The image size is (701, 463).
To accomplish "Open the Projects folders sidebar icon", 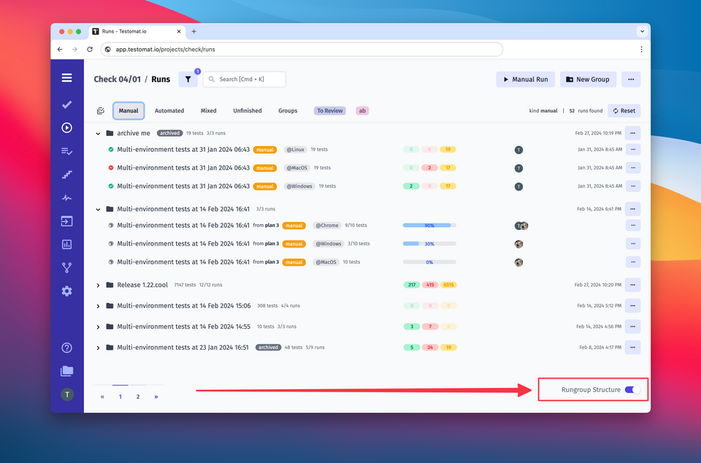I will pos(66,371).
